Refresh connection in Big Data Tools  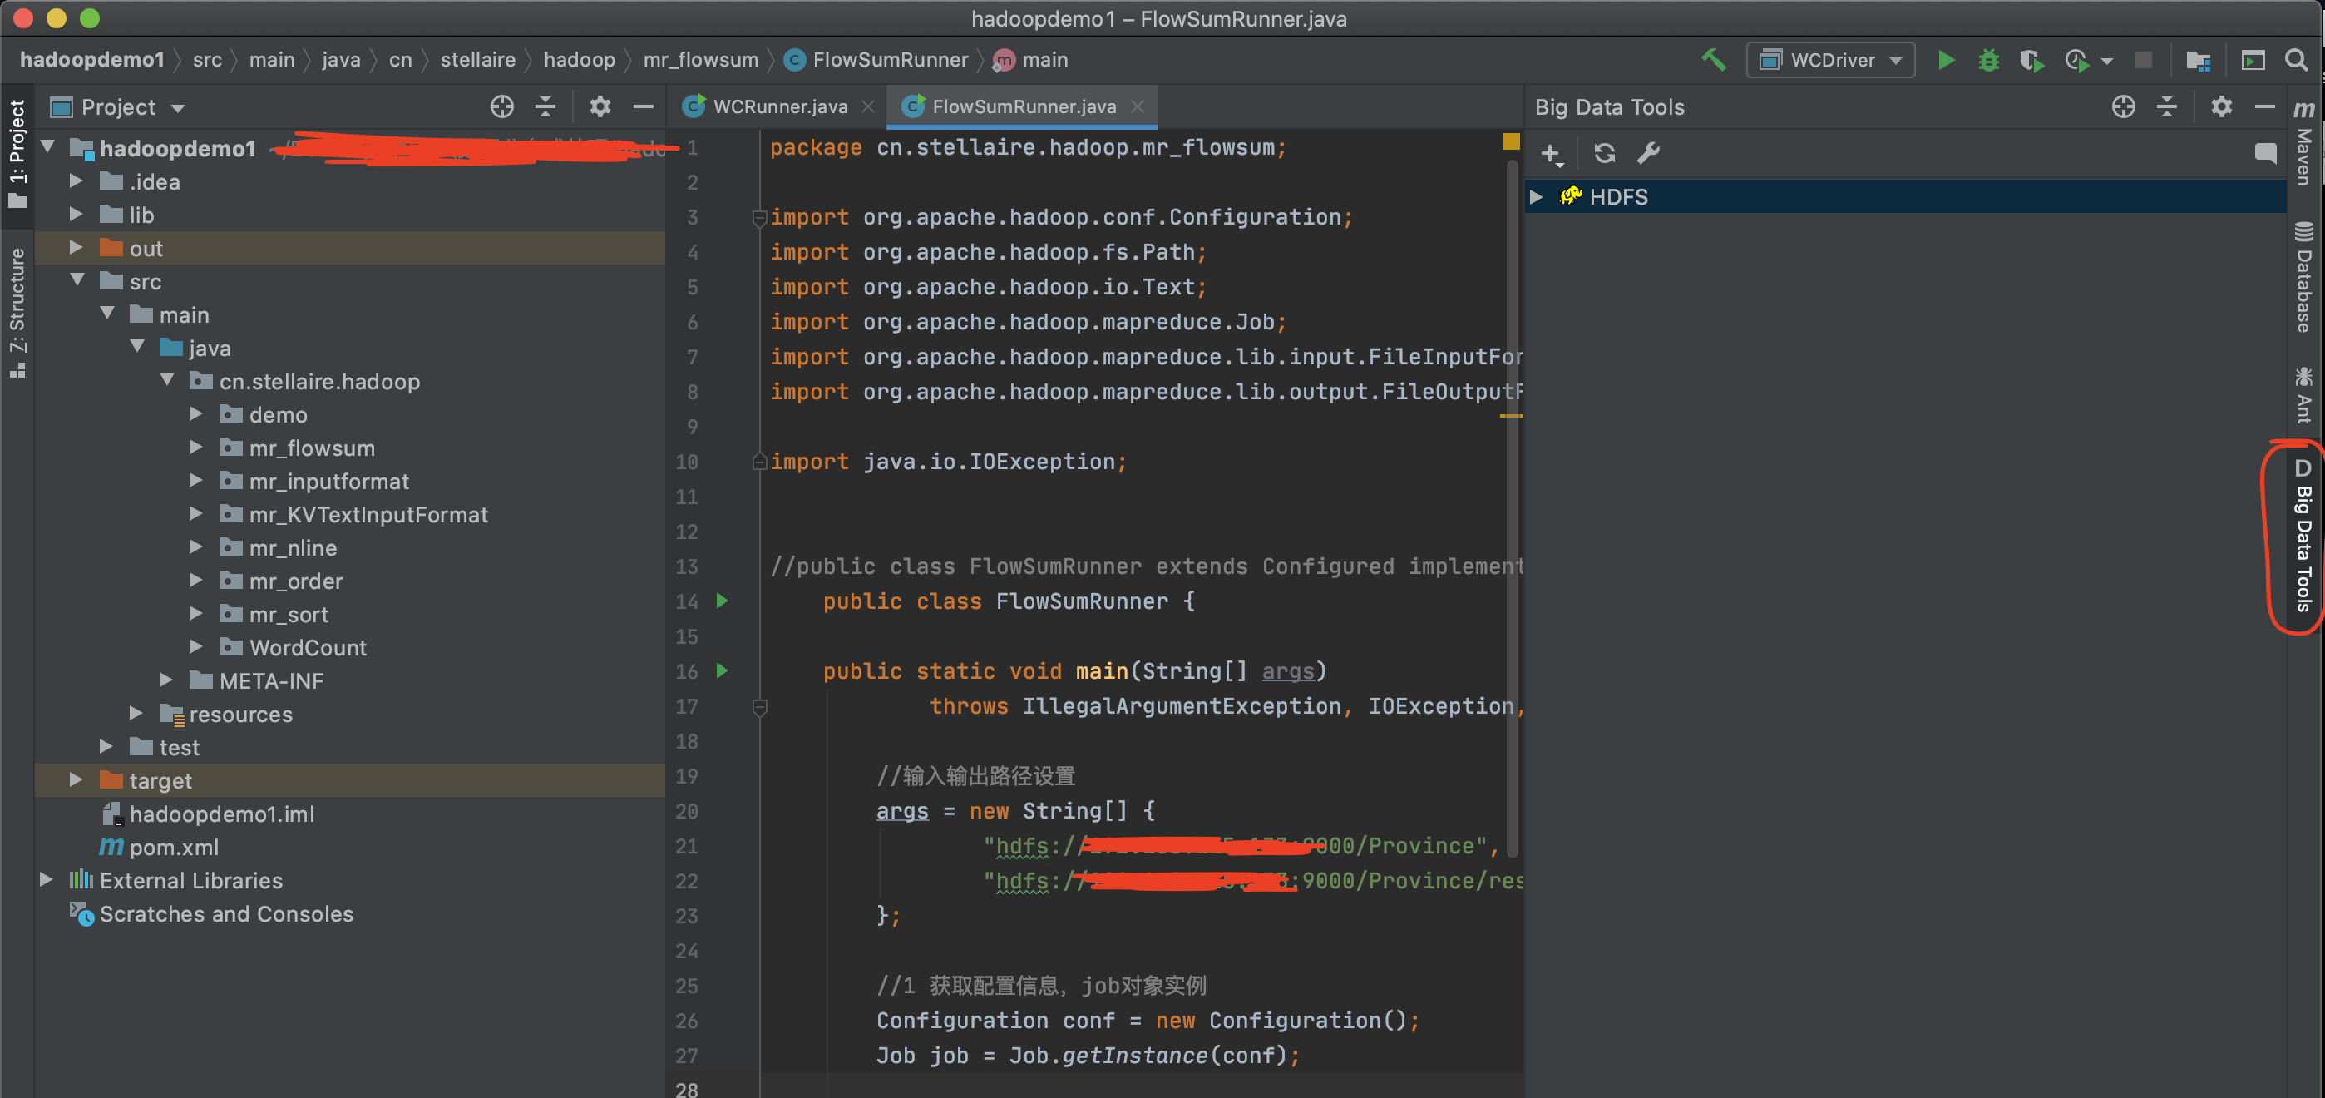point(1604,154)
